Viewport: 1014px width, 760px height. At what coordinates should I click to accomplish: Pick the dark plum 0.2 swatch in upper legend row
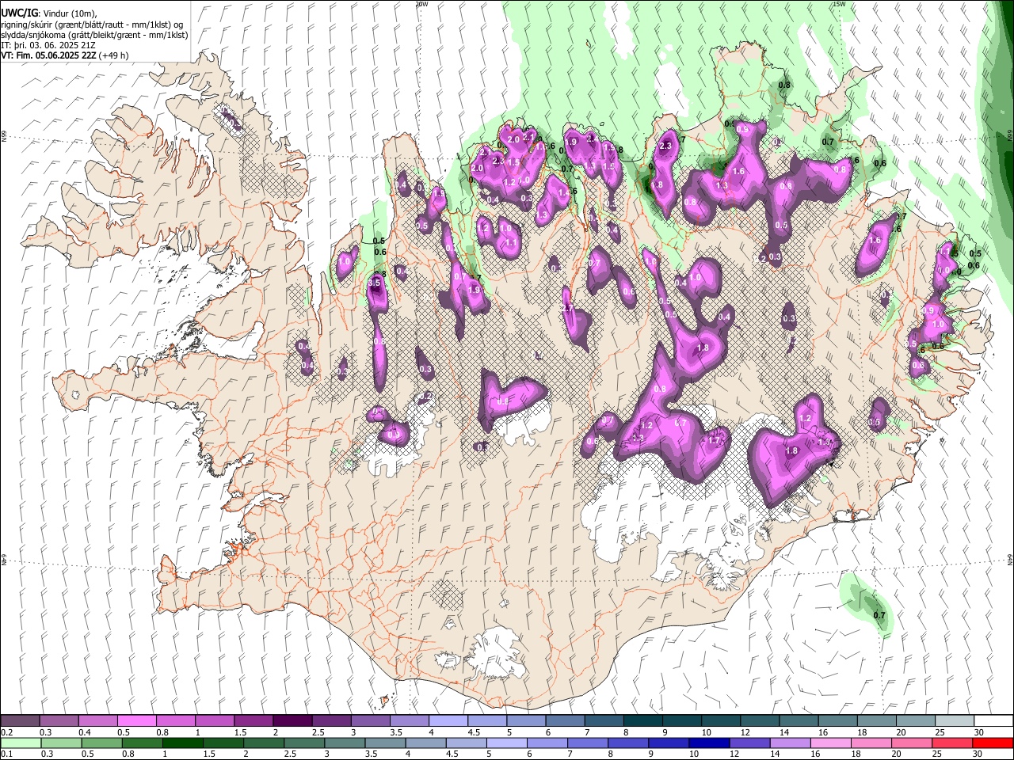21,721
